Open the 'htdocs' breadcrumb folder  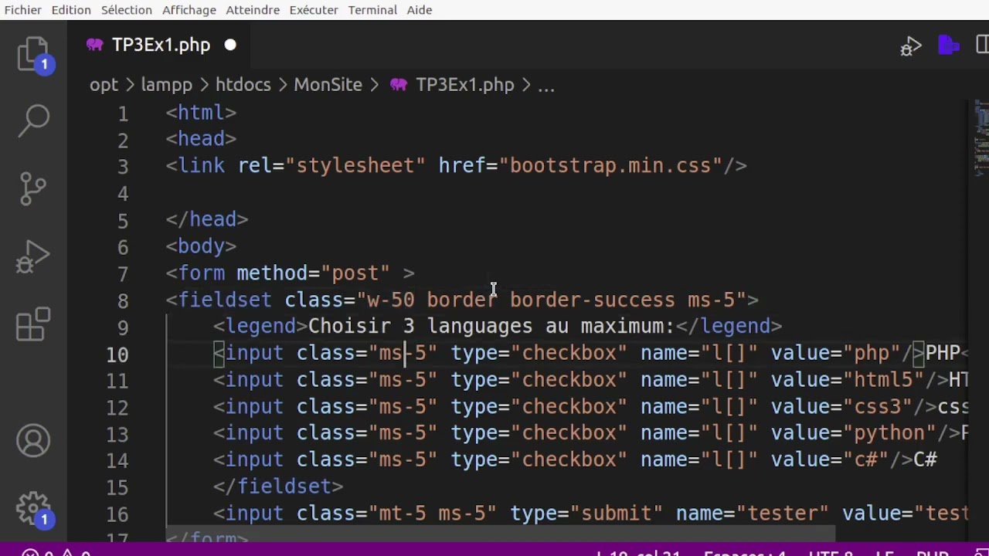[243, 85]
